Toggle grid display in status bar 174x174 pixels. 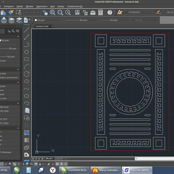tap(2, 164)
